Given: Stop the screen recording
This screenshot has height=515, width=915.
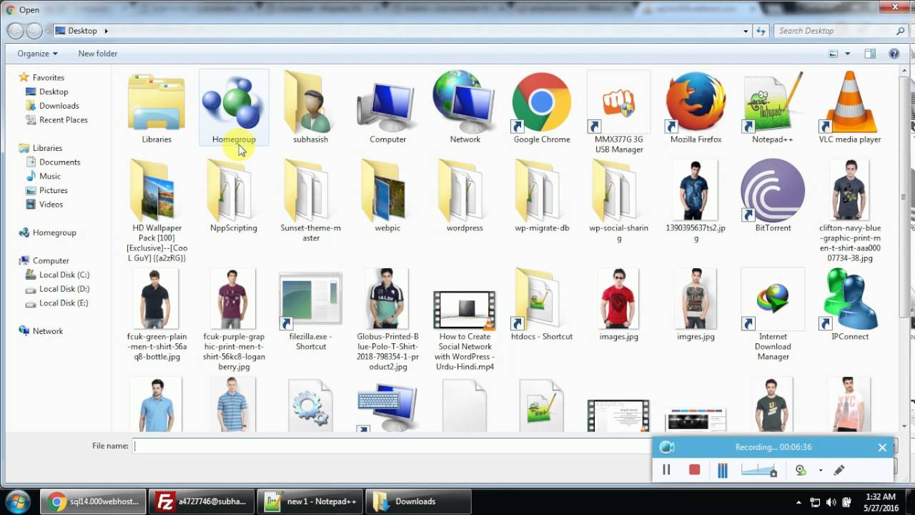Looking at the screenshot, I should tap(694, 470).
